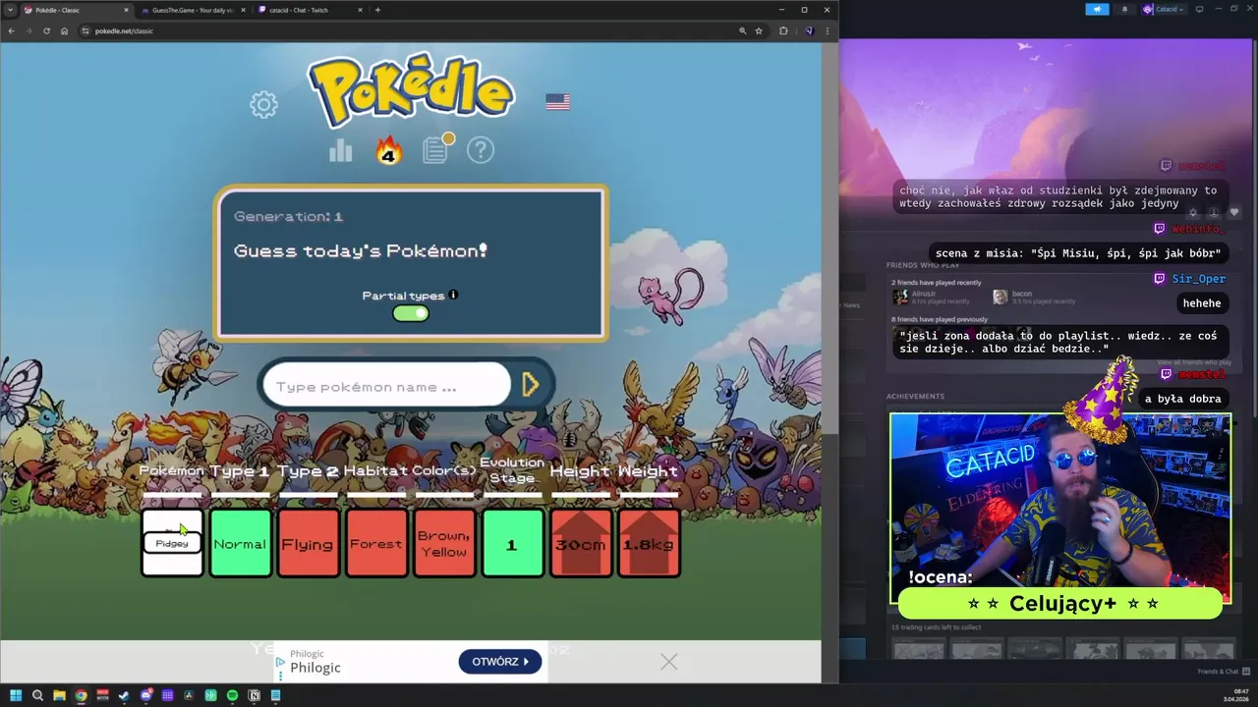This screenshot has height=707, width=1258.
Task: Open Discord from the taskbar
Action: click(145, 695)
